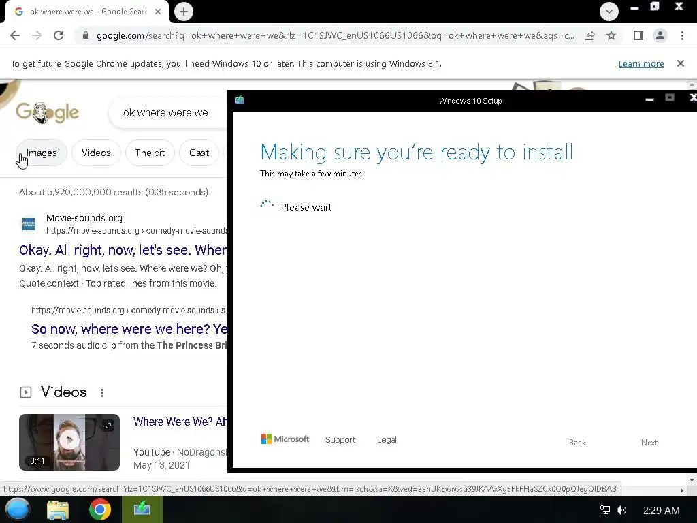The image size is (697, 523).
Task: Select the Cast search chip
Action: click(199, 153)
